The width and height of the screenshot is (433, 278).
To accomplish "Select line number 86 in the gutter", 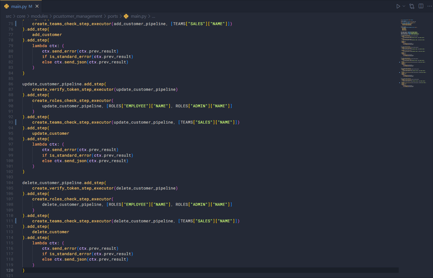I will (11, 84).
